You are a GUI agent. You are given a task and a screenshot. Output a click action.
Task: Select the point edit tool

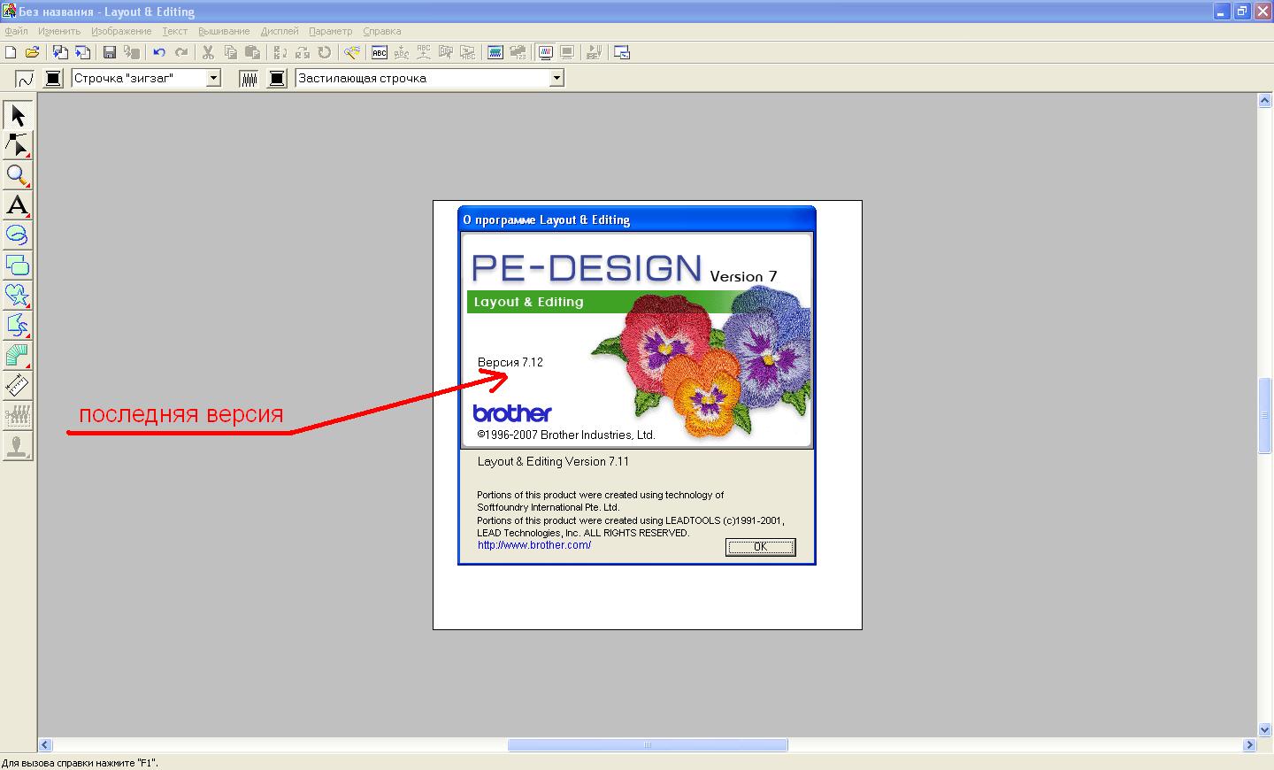point(18,145)
